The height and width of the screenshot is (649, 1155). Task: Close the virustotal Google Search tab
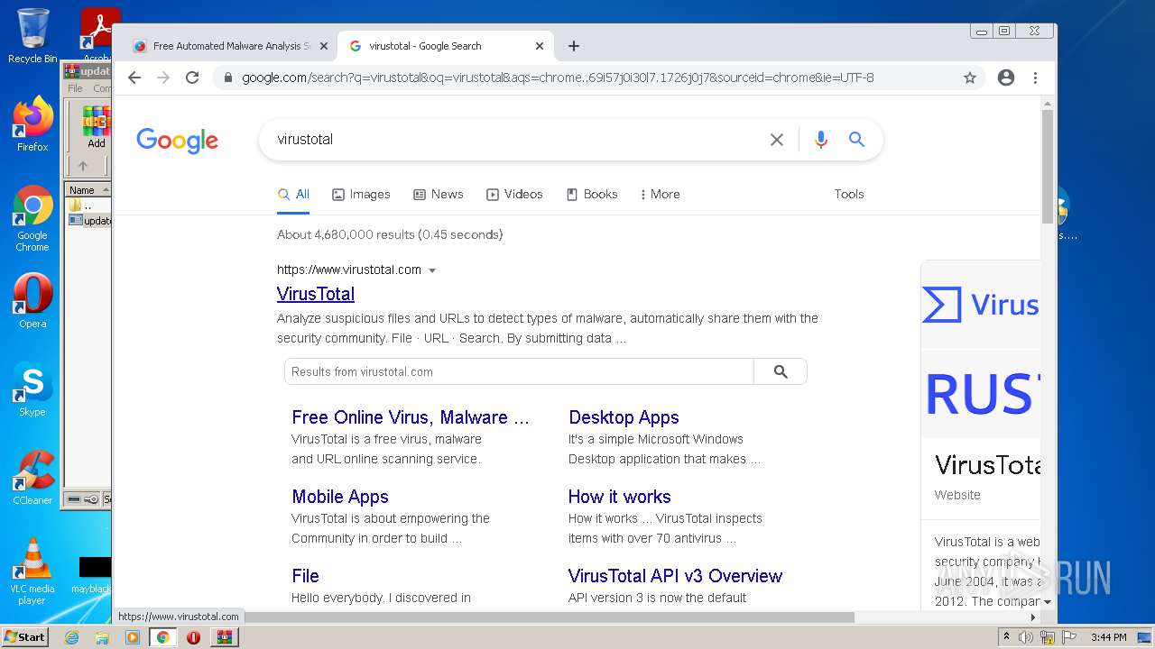pos(540,46)
